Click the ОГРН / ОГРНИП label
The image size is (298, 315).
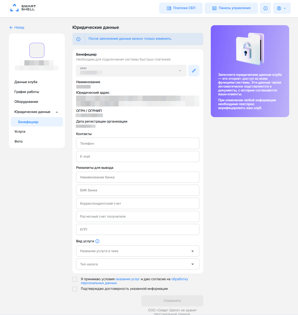(89, 111)
